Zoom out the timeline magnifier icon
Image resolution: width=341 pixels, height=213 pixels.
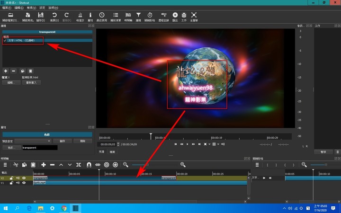click(x=126, y=165)
